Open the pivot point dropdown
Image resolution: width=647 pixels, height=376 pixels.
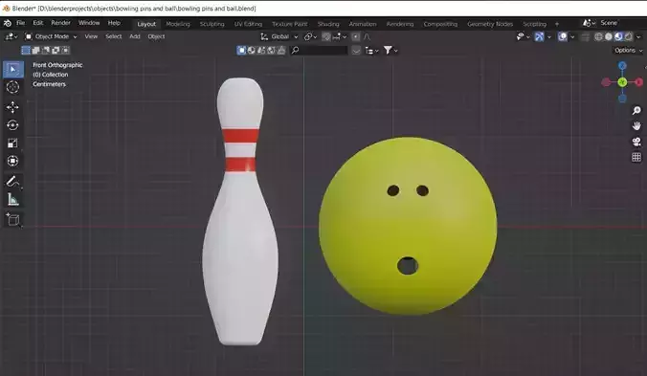[x=310, y=36]
